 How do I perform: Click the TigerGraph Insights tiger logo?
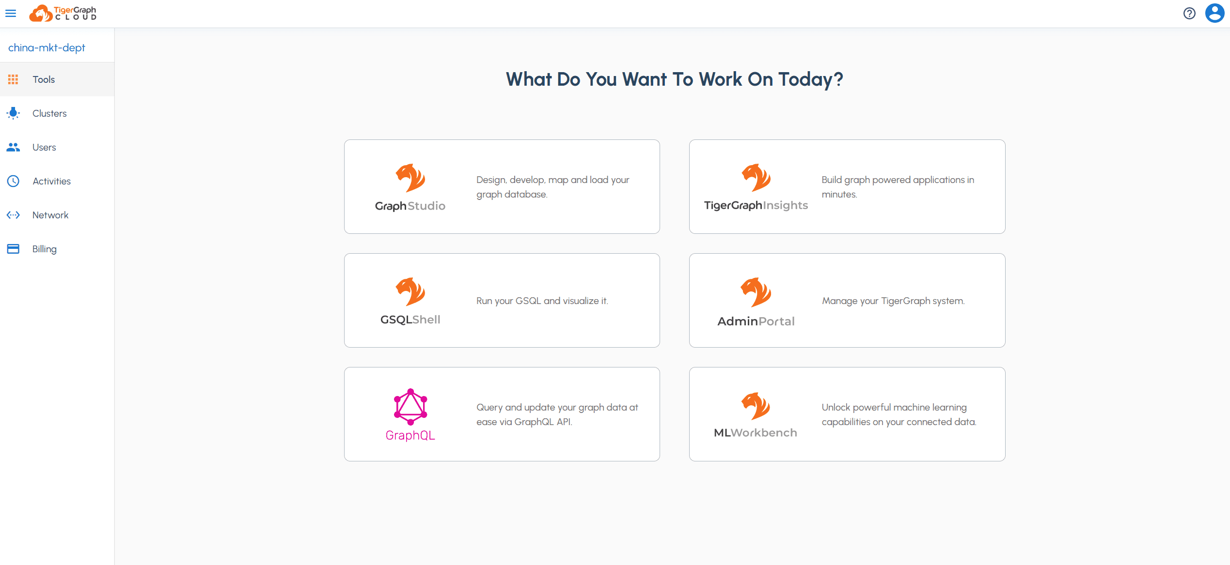(x=756, y=178)
